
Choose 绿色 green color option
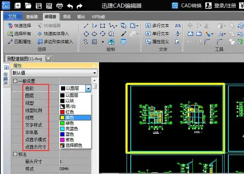(x=75, y=123)
